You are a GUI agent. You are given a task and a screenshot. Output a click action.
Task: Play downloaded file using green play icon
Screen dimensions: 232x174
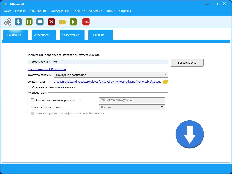73,22
